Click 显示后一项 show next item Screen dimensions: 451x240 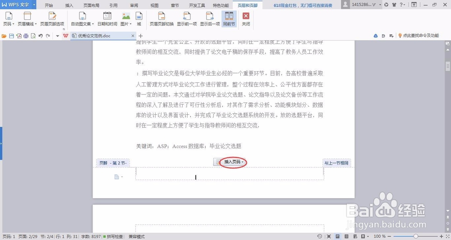tap(210, 19)
